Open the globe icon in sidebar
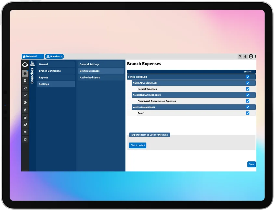Screen dimensions: 274x210 tap(25, 103)
